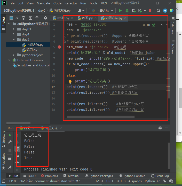The height and width of the screenshot is (186, 182).
Task: Go to previous highlighted error arrow
Action: click(162, 25)
